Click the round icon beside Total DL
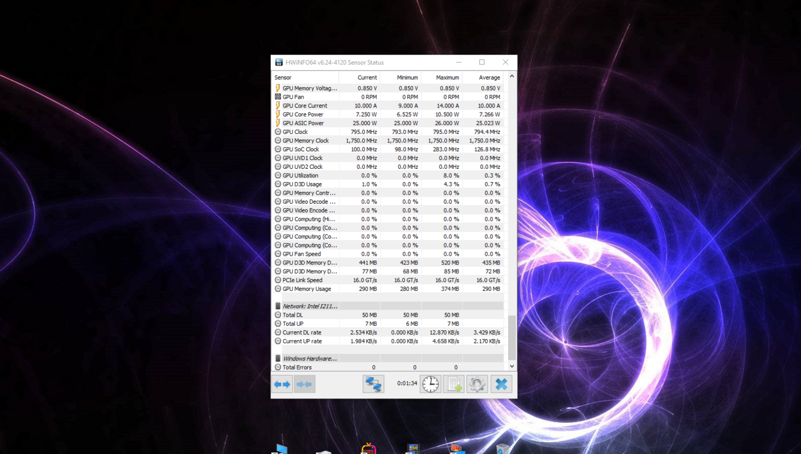The height and width of the screenshot is (454, 801). pyautogui.click(x=278, y=315)
